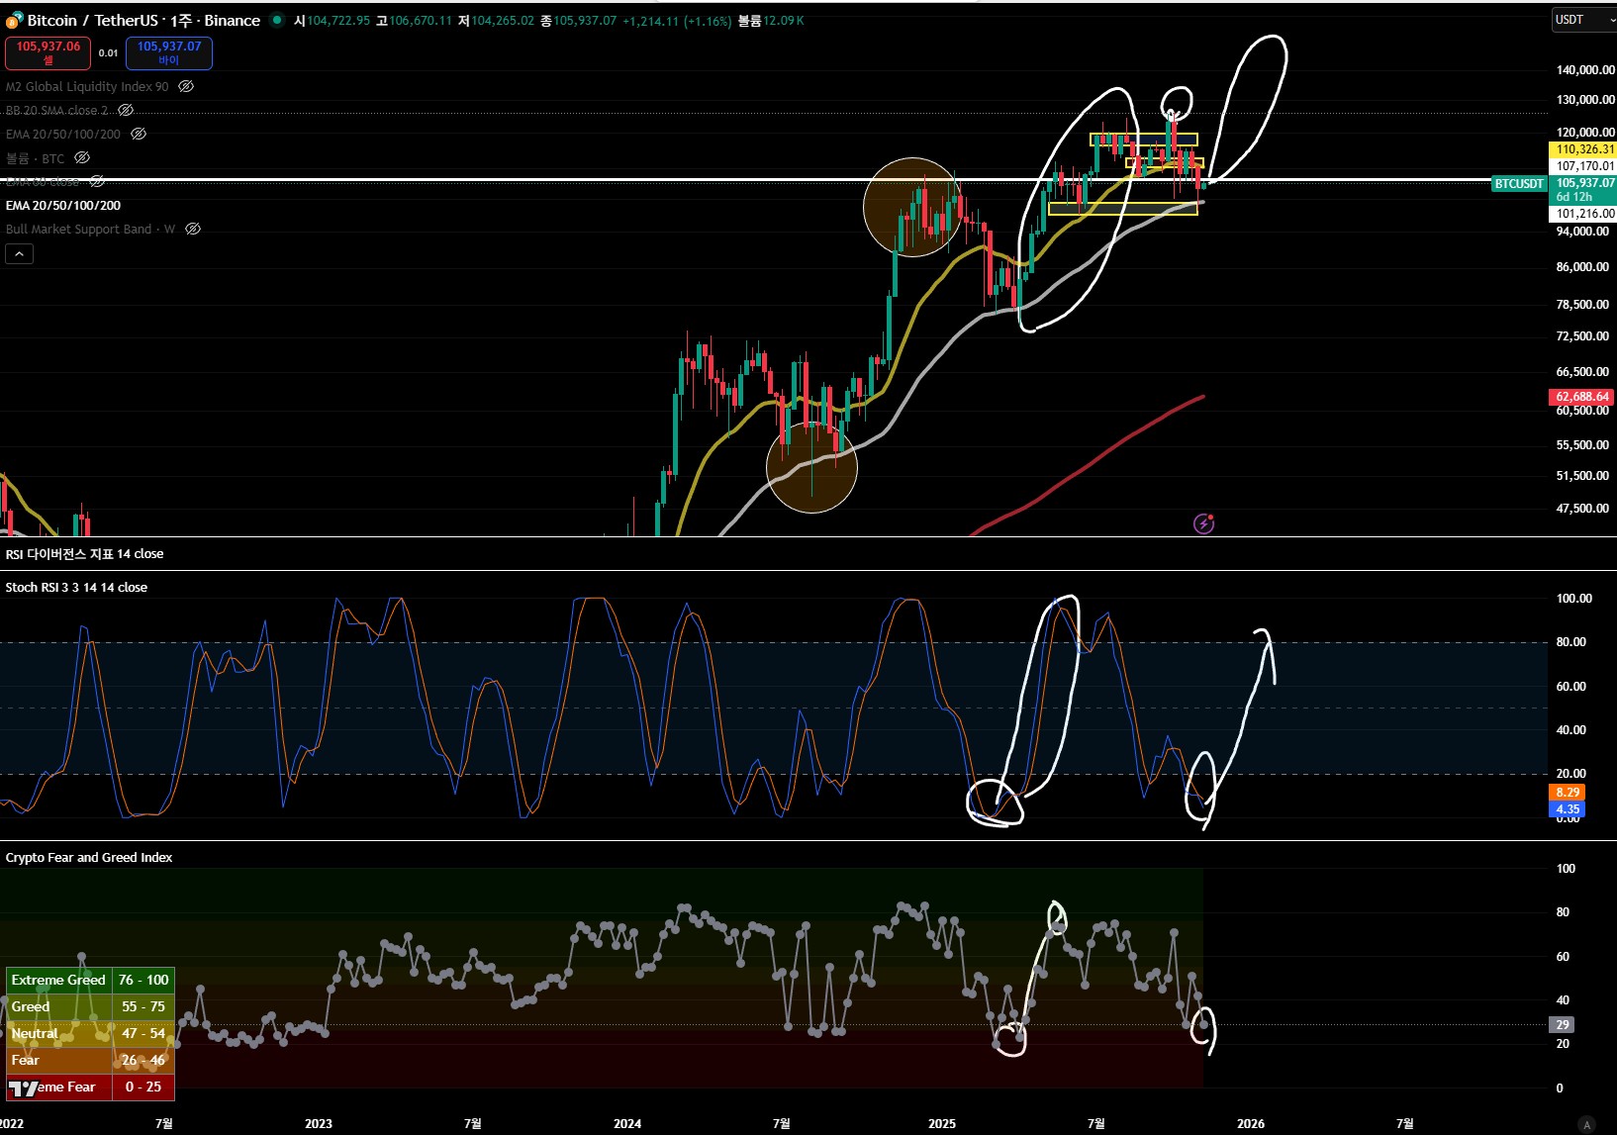The height and width of the screenshot is (1135, 1617).
Task: Click the red 62,688.64 price label
Action: pyautogui.click(x=1581, y=397)
